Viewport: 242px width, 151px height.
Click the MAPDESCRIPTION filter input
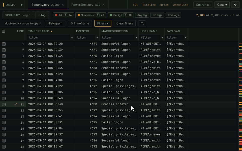(x=117, y=38)
